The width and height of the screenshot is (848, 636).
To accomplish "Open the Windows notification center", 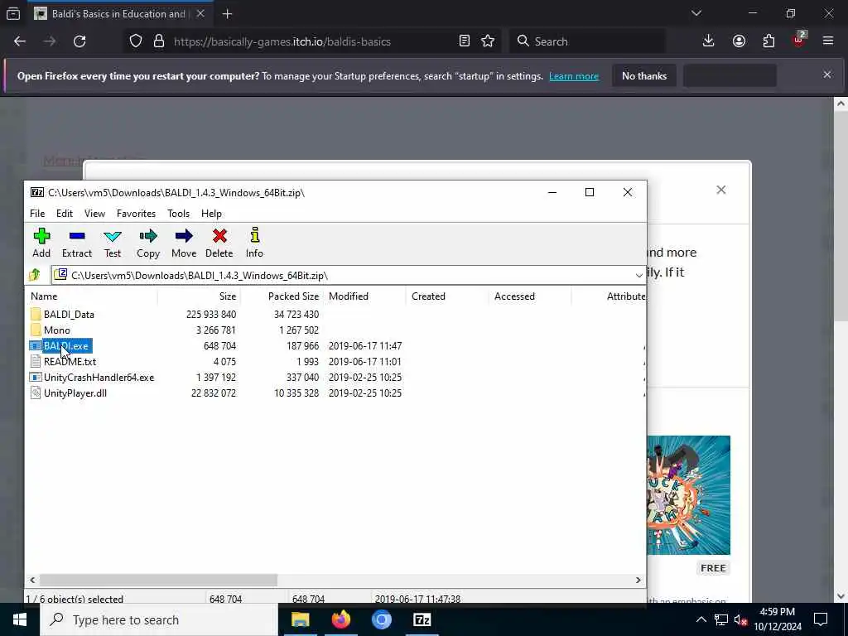I will point(821,619).
